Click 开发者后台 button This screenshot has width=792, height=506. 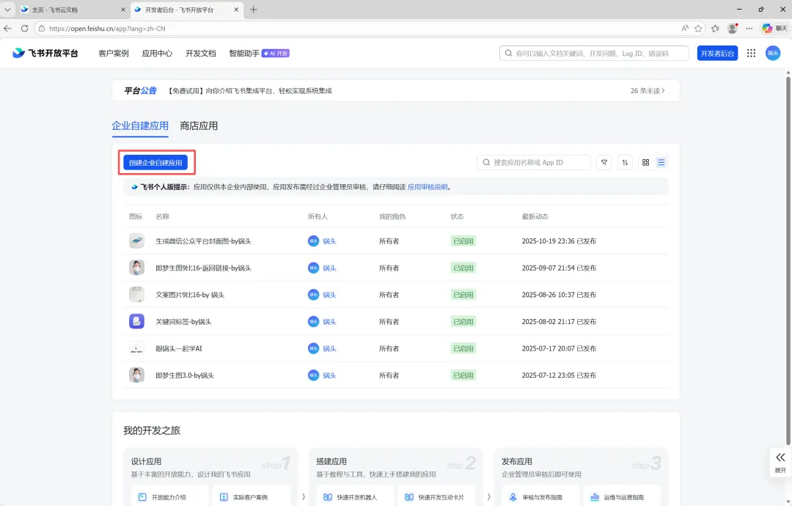coord(717,53)
